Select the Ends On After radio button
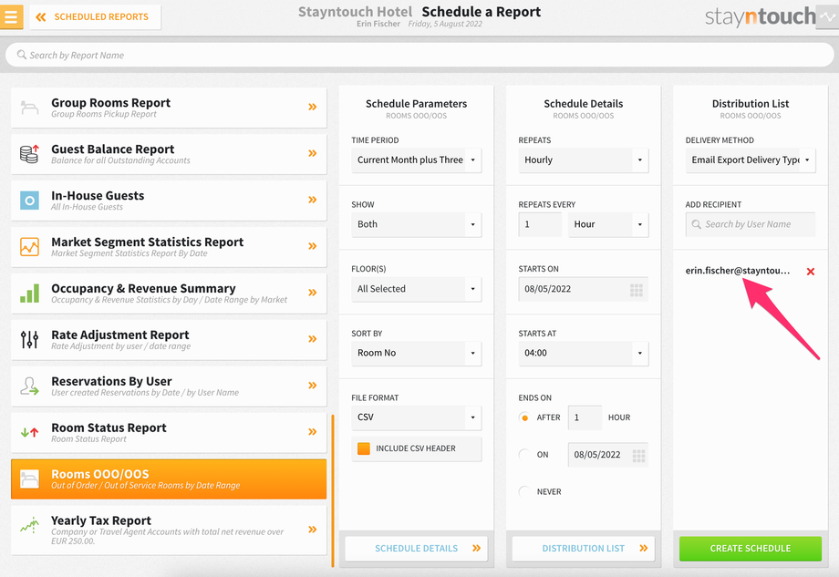Screen dimensions: 839x577 [x=524, y=417]
